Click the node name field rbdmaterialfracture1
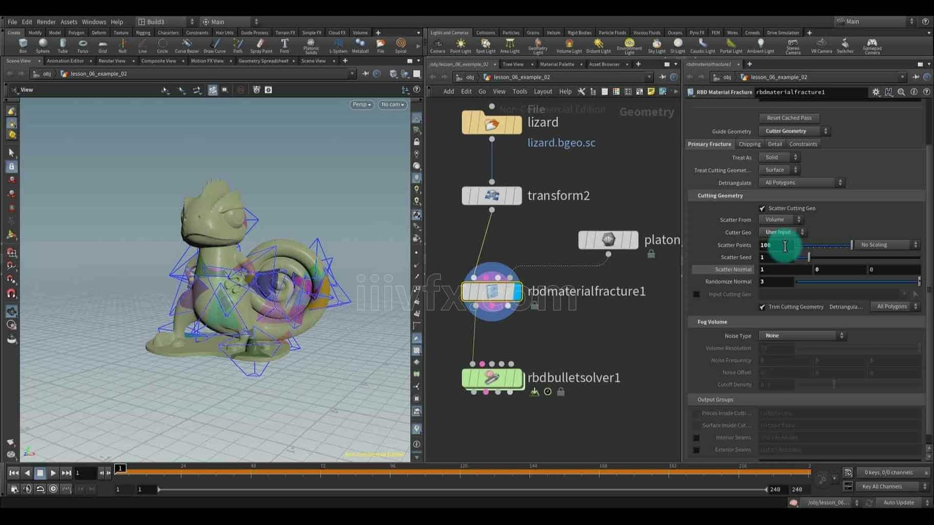The height and width of the screenshot is (525, 934). [811, 92]
